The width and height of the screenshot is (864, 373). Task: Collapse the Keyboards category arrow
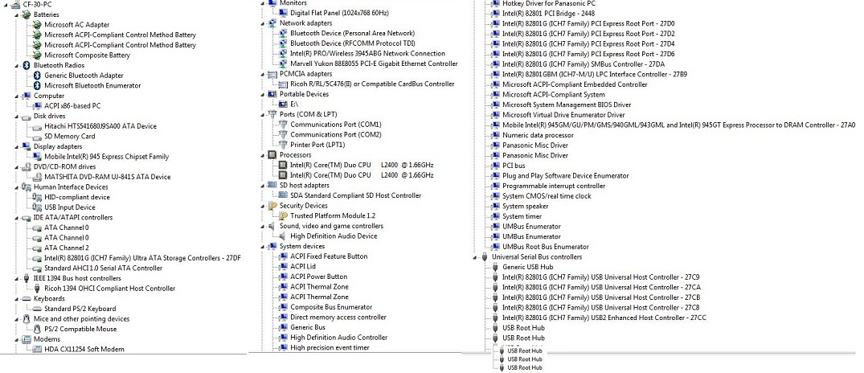click(17, 298)
